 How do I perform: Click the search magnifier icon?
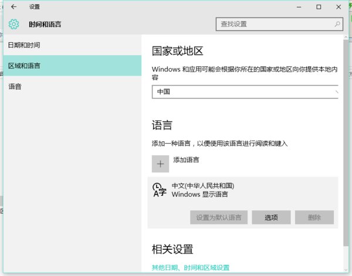(337, 24)
